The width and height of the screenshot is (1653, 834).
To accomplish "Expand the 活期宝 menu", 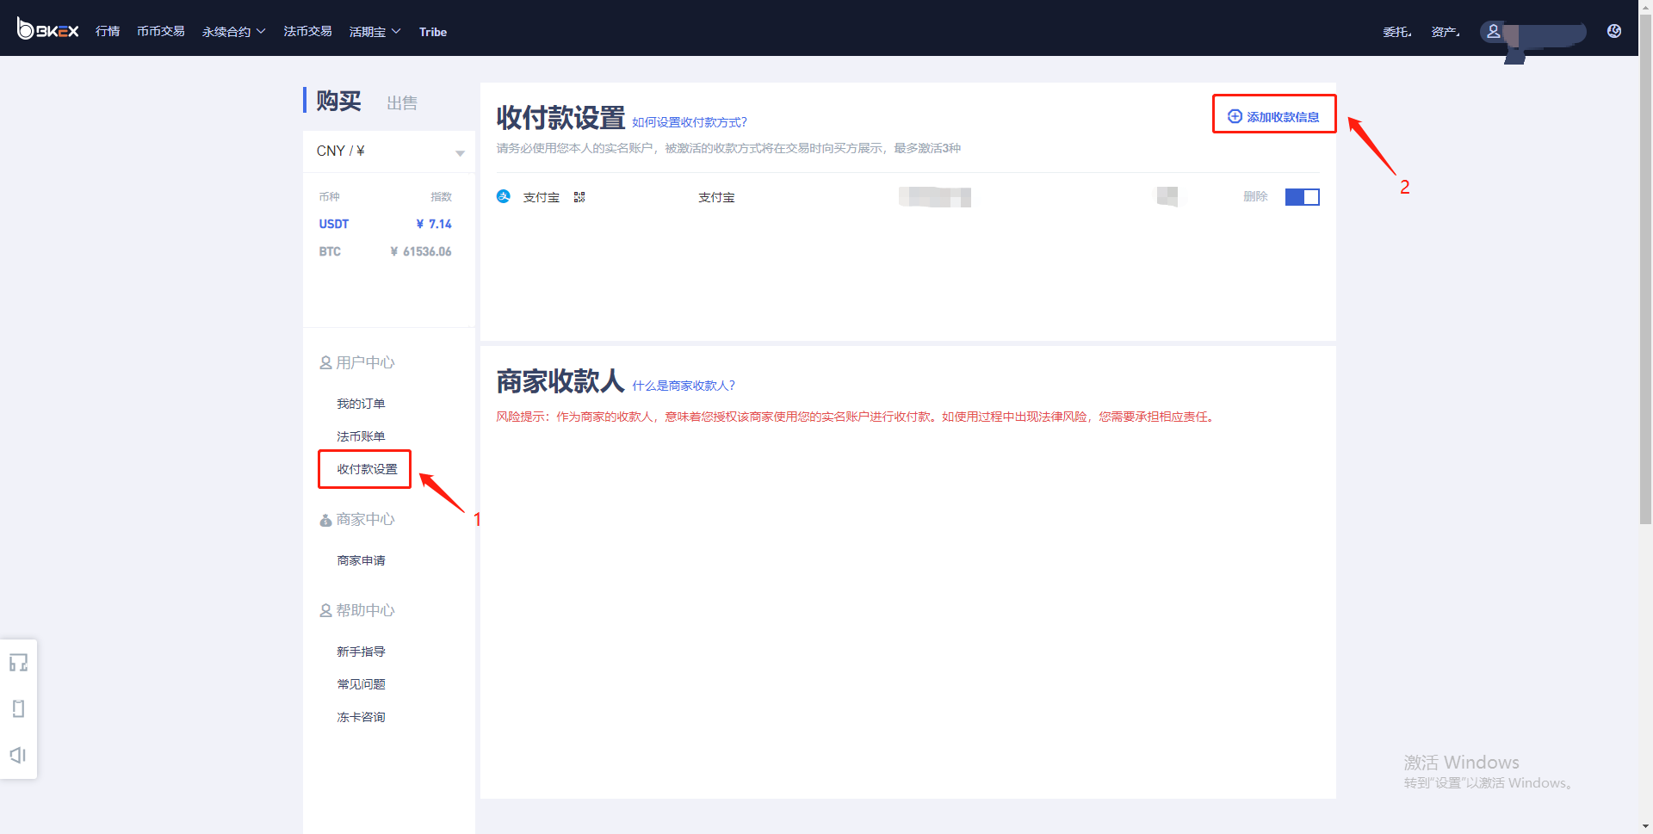I will 375,32.
